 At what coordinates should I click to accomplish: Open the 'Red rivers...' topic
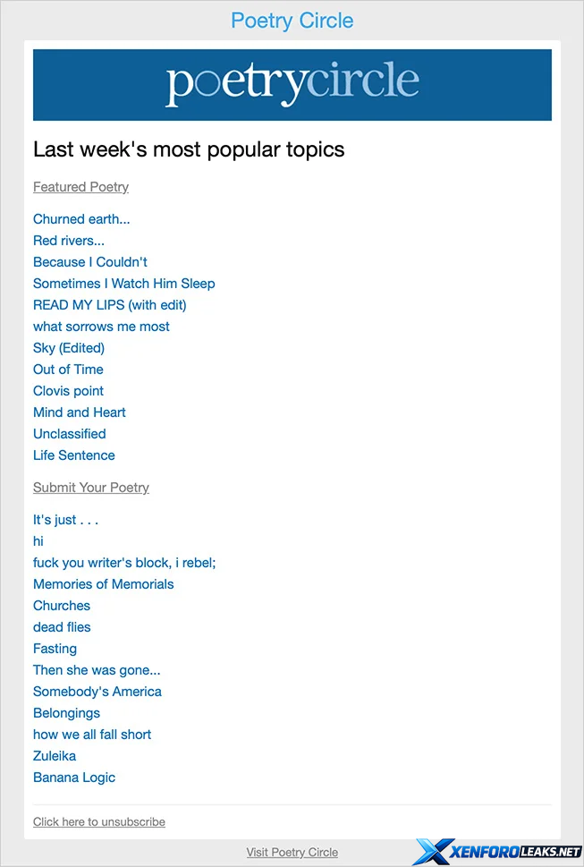[69, 241]
